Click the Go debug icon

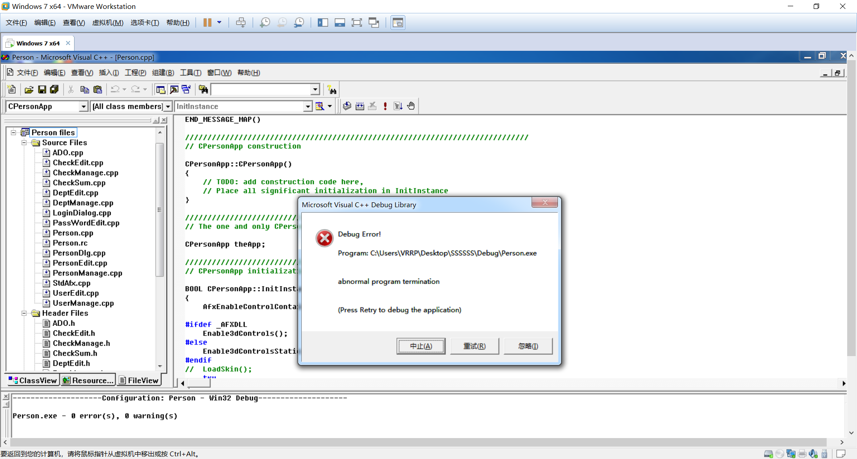tap(398, 106)
